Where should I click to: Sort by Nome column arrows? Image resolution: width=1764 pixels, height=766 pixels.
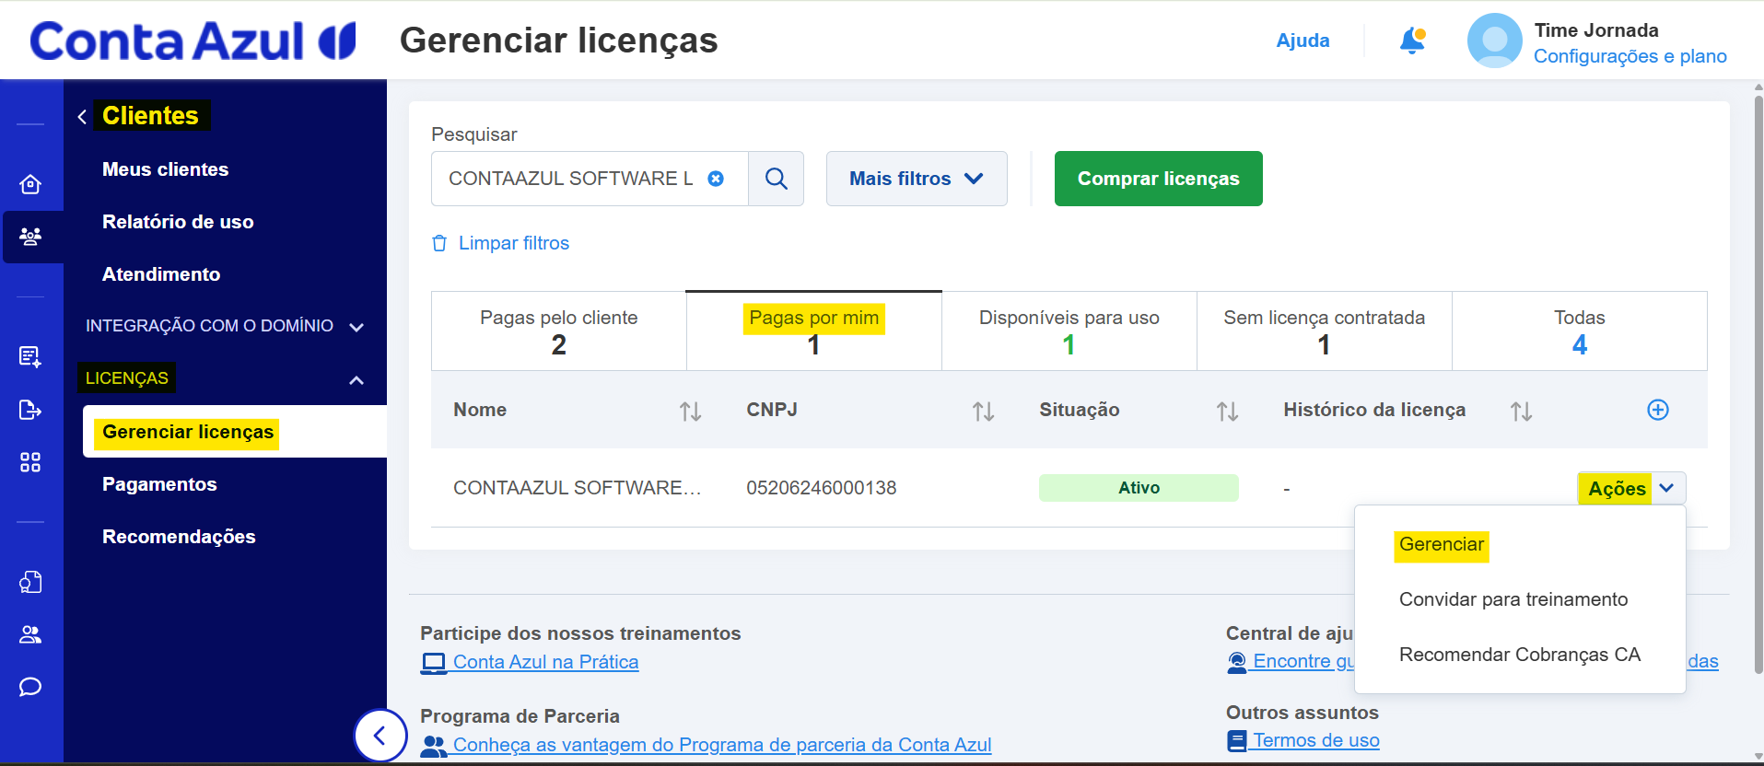pyautogui.click(x=691, y=412)
